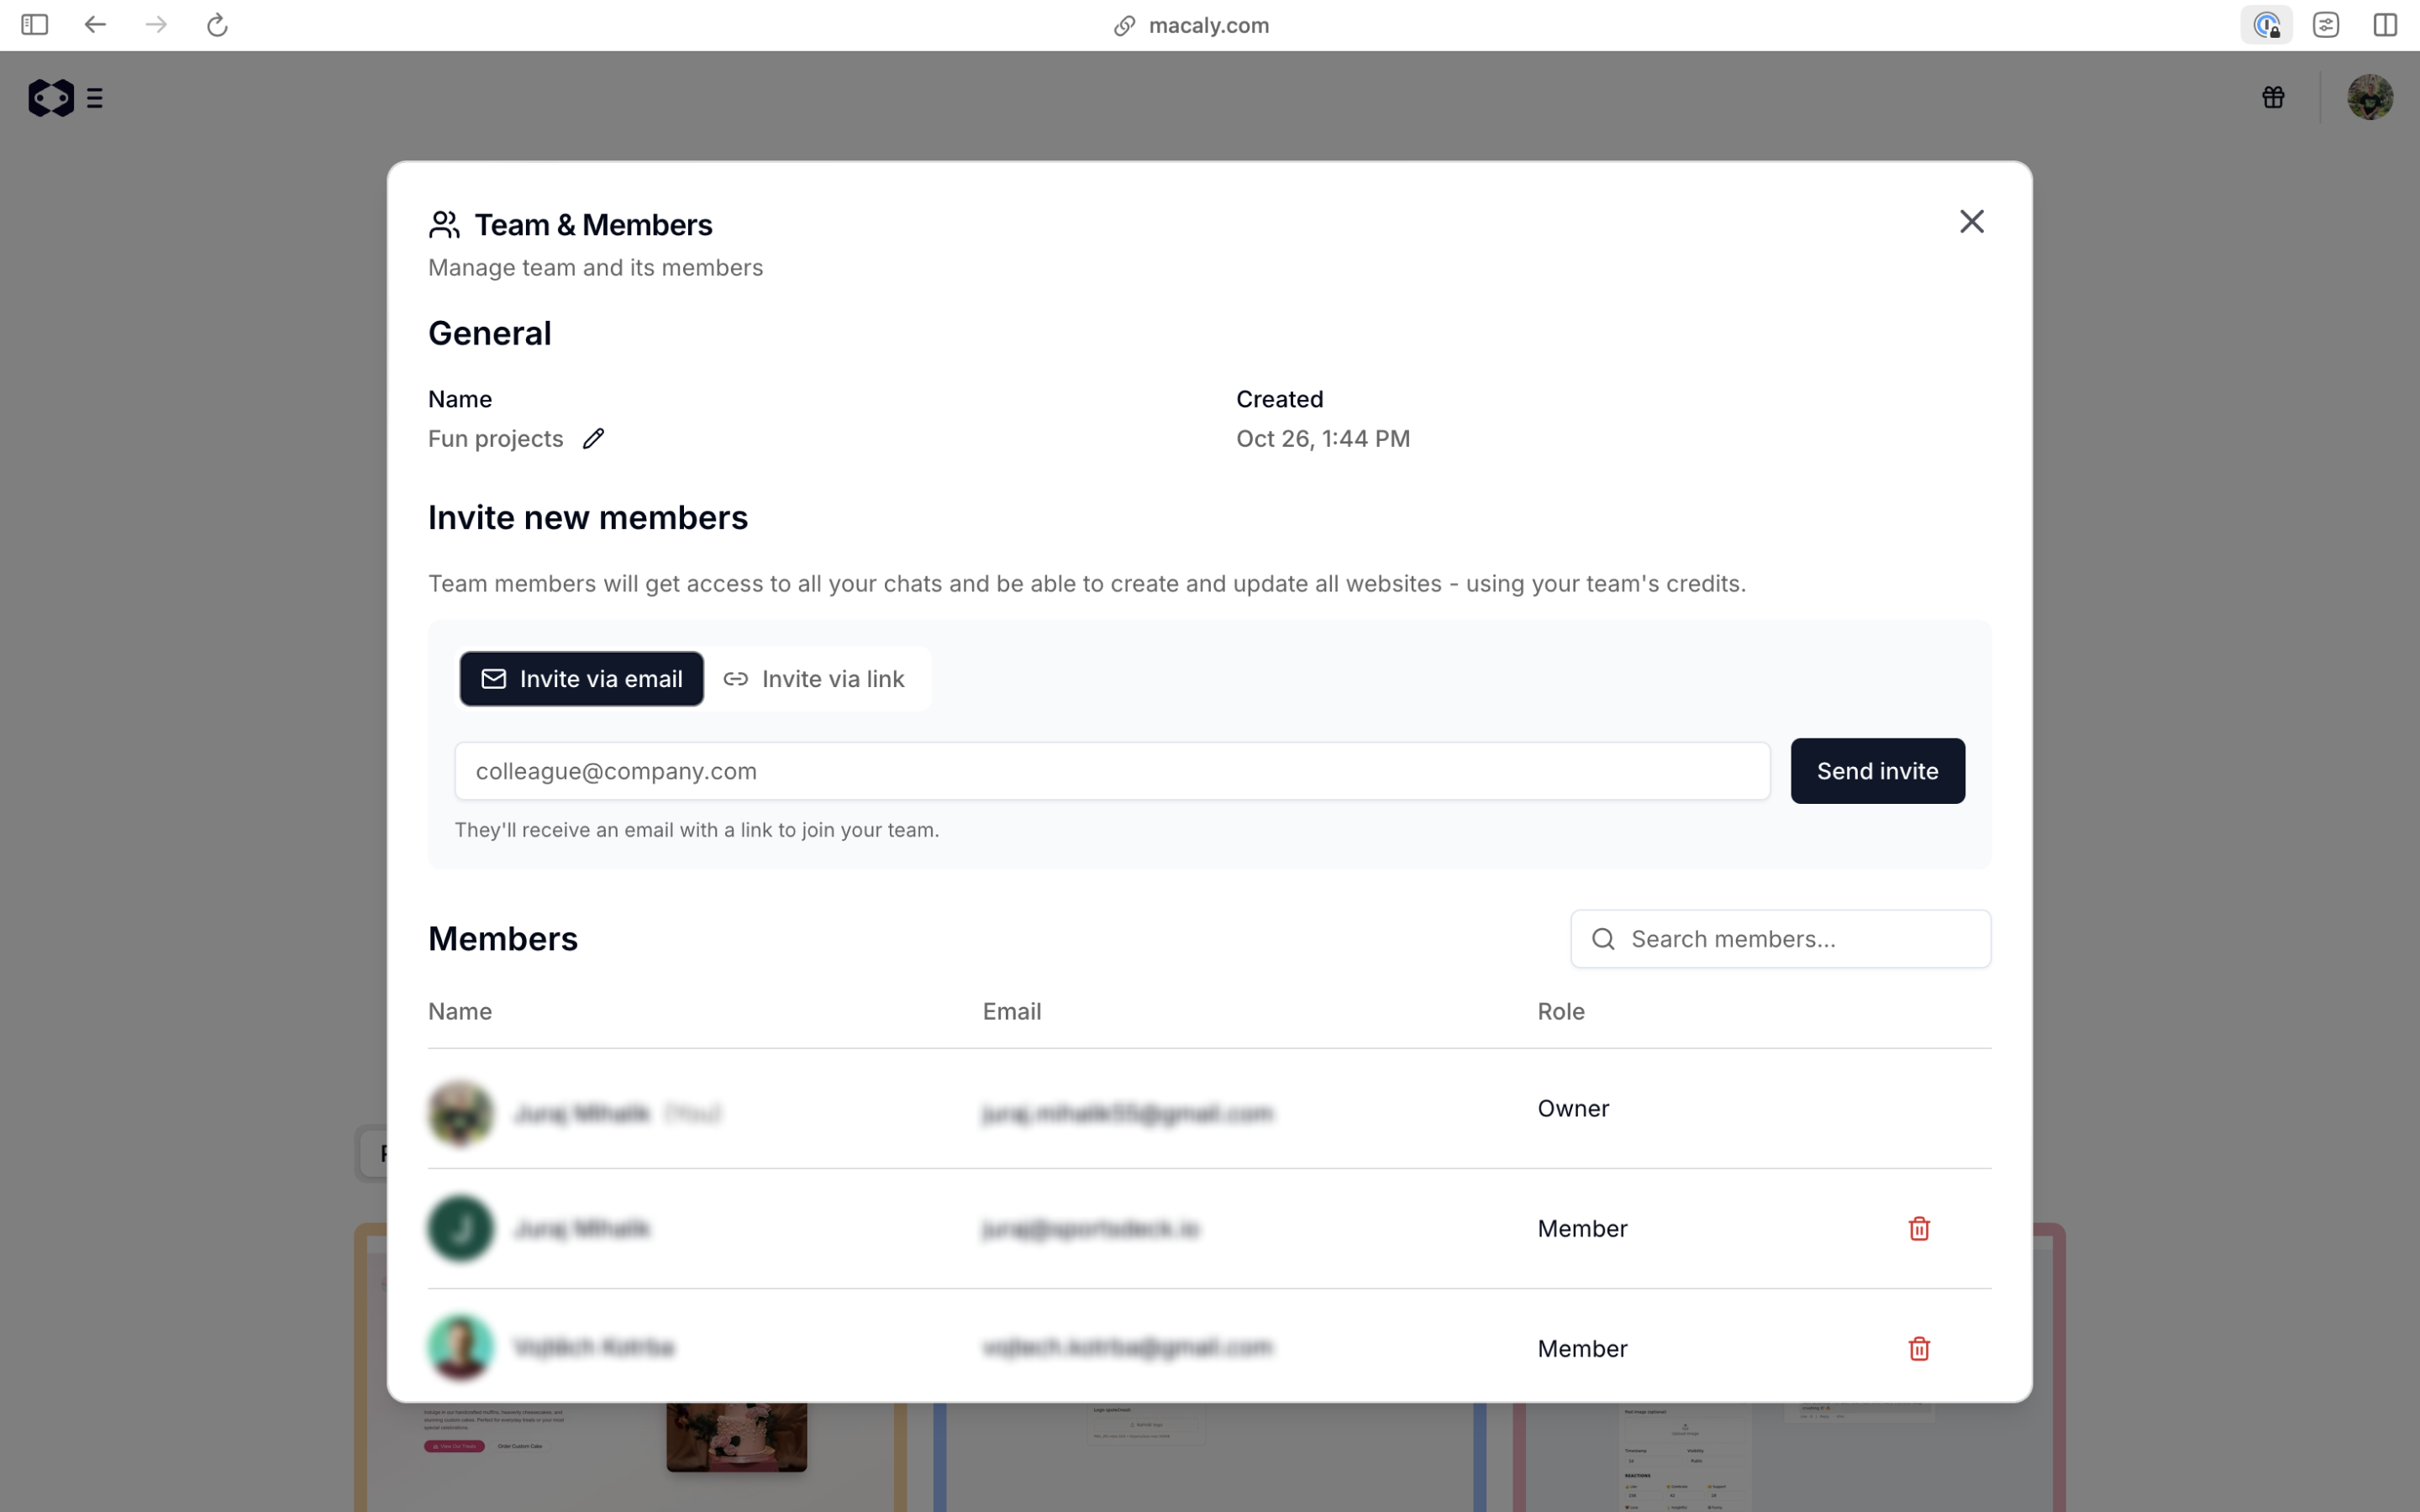2420x1512 pixels.
Task: Toggle the browser sidebar icon
Action: [x=36, y=25]
